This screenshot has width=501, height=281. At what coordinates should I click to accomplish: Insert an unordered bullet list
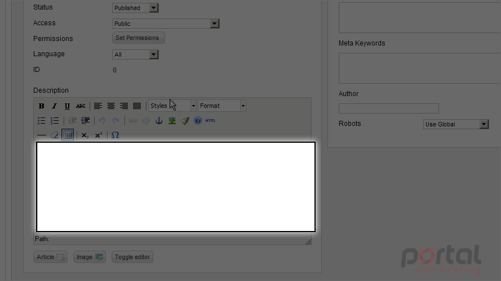[x=42, y=120]
